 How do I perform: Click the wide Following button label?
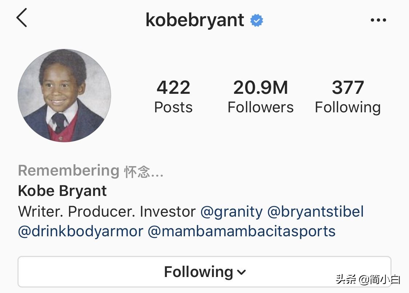click(x=199, y=272)
